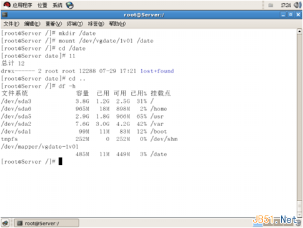Click the 17:24 clock in panel
Viewport: 303px width, 228px height.
[286, 5]
